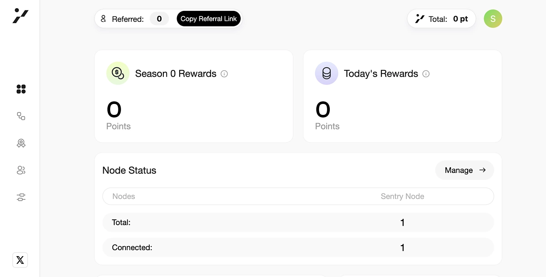This screenshot has height=277, width=546.
Task: Click the Today's Rewards stacked coins icon
Action: 326,73
